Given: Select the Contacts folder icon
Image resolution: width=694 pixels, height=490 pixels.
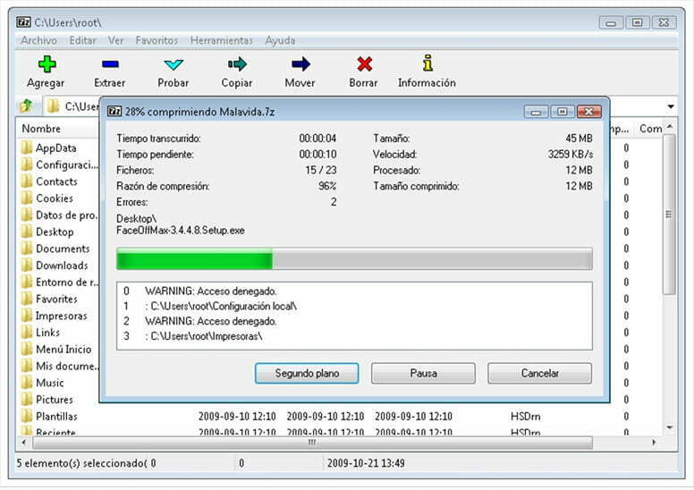Looking at the screenshot, I should pyautogui.click(x=27, y=181).
